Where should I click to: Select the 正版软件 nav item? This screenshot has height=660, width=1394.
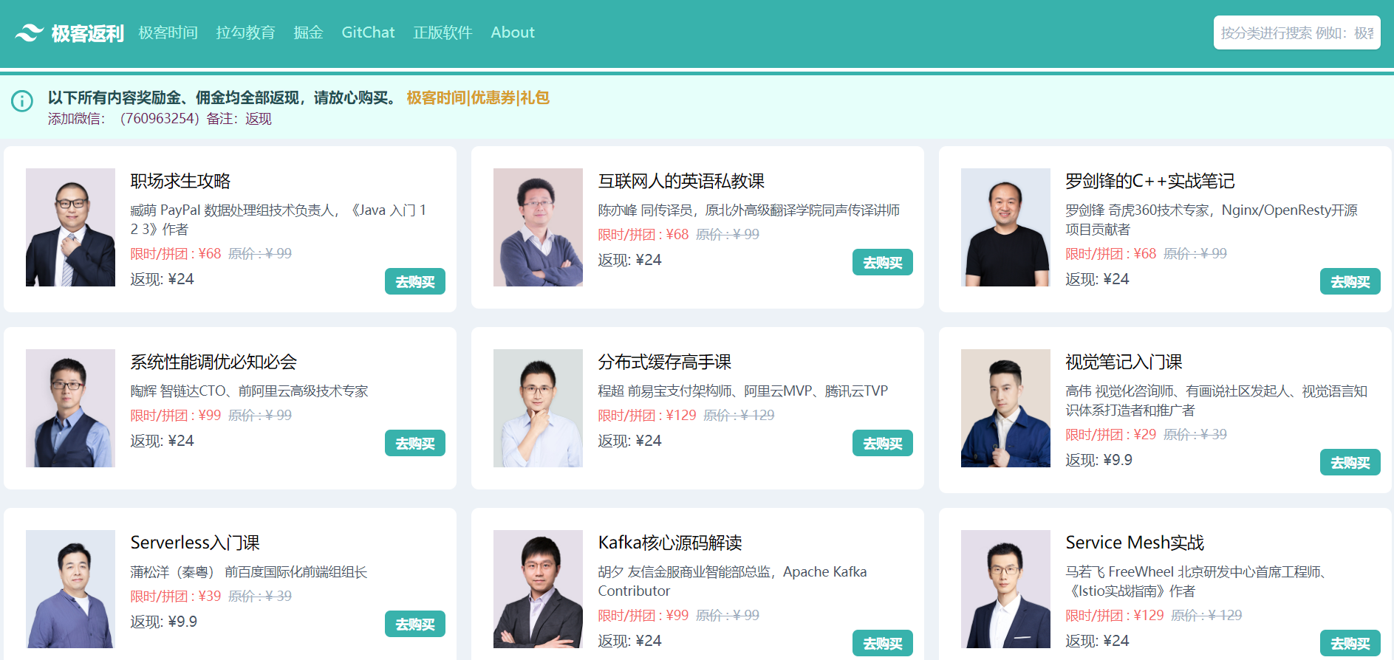(x=443, y=32)
